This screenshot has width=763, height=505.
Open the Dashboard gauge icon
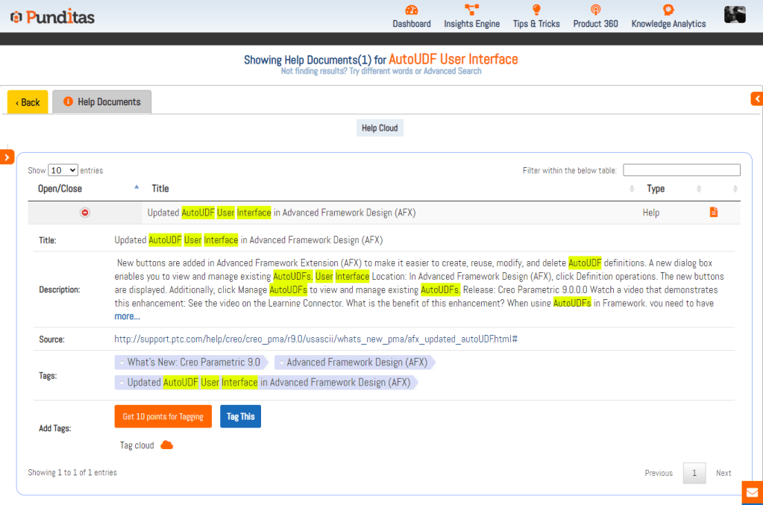[x=412, y=10]
